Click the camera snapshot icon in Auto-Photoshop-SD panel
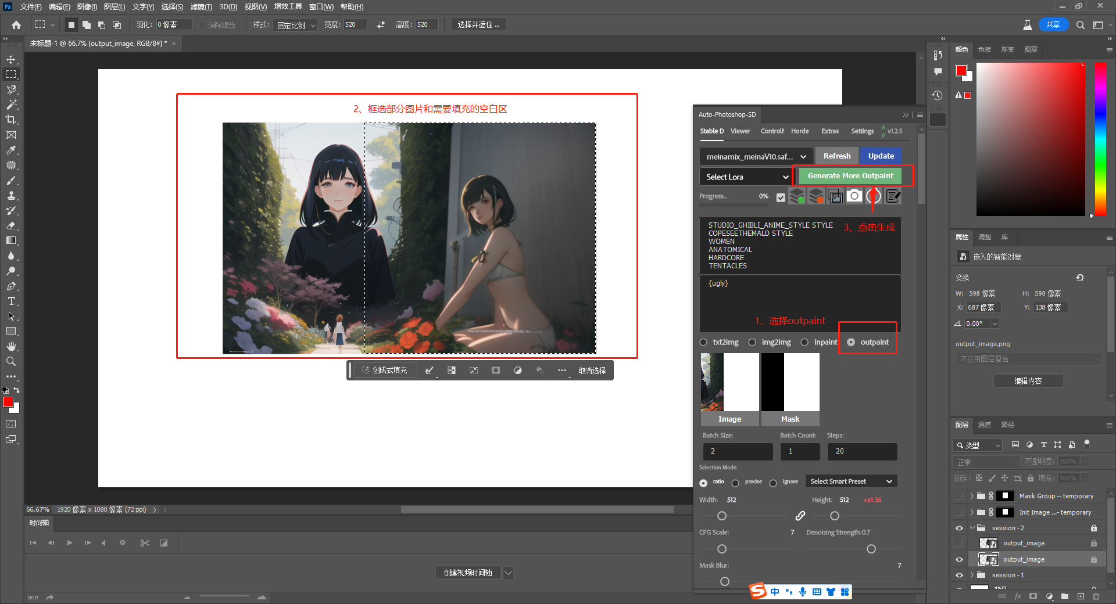Viewport: 1116px width, 604px height. click(x=854, y=196)
